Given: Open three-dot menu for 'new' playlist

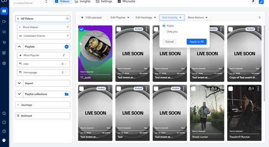Looking at the screenshot, I should 66,64.
